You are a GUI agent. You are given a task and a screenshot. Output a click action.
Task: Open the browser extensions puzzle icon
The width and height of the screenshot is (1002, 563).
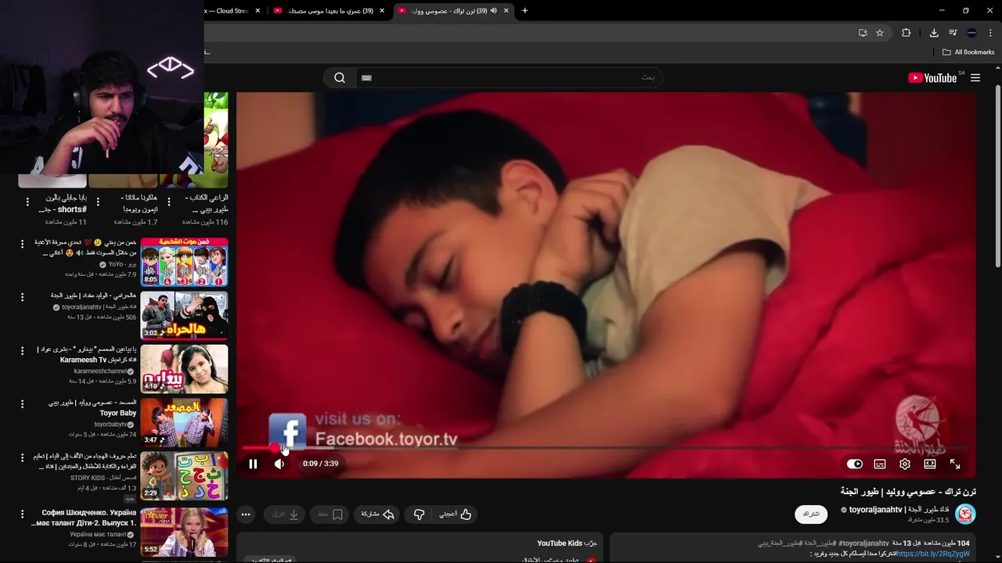906,33
